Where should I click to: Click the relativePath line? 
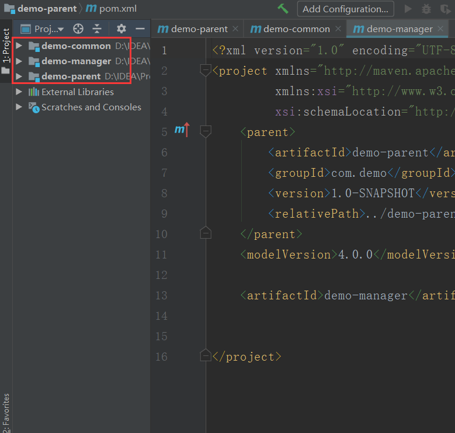362,214
